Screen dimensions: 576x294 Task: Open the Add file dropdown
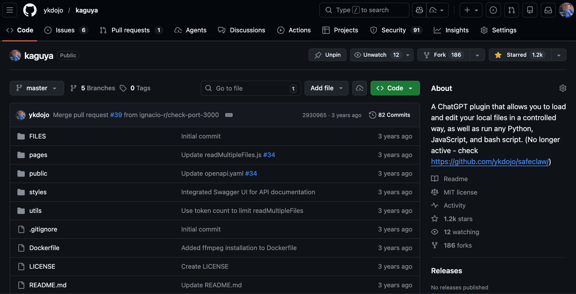coord(326,88)
